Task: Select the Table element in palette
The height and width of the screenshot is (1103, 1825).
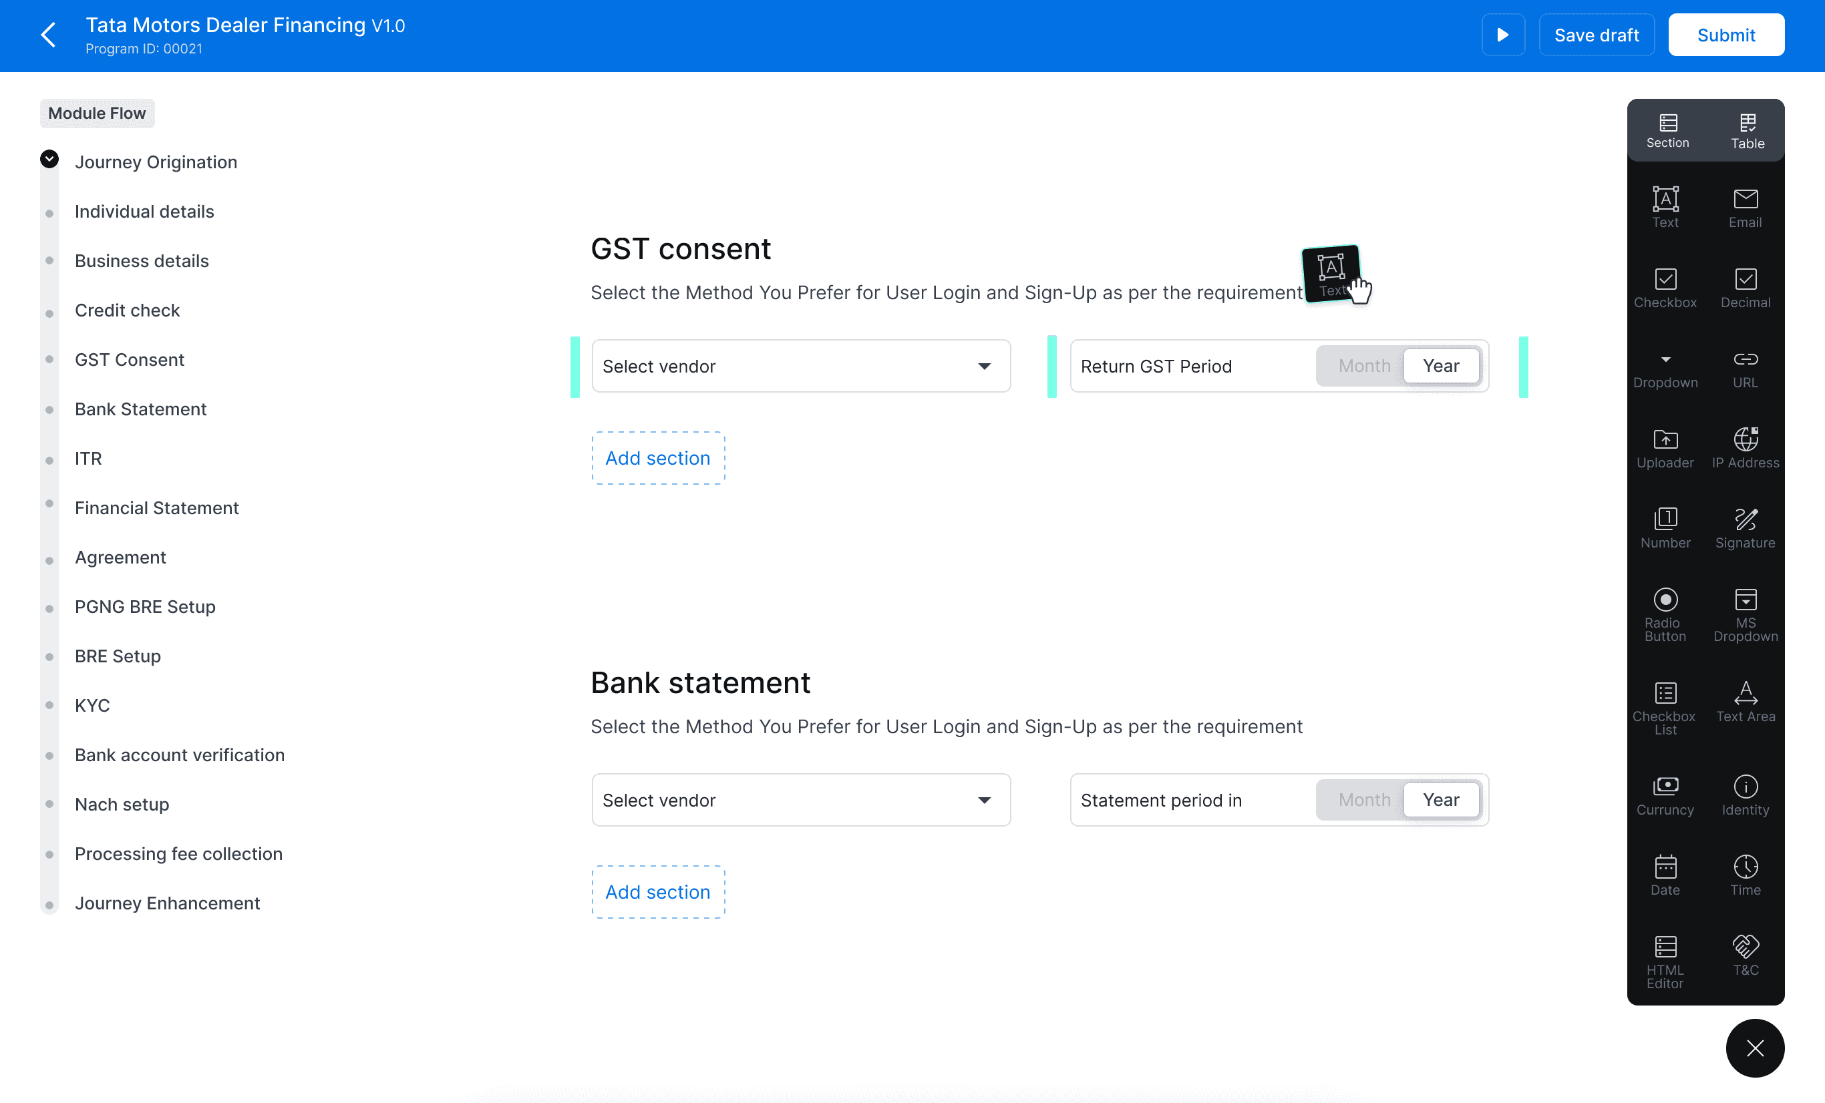Action: coord(1748,131)
